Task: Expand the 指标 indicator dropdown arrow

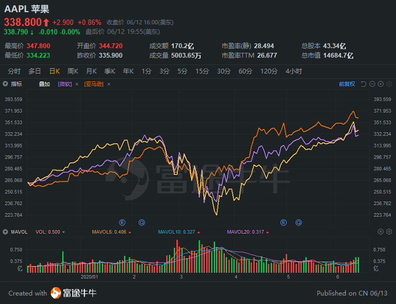Action: point(5,84)
